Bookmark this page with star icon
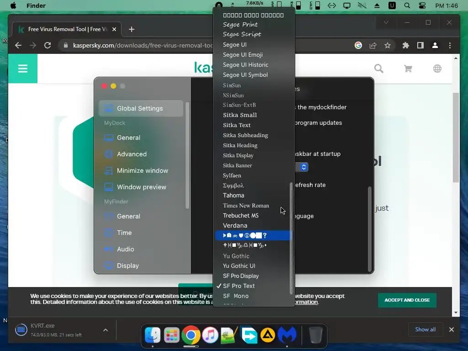The height and width of the screenshot is (351, 468). coord(388,45)
